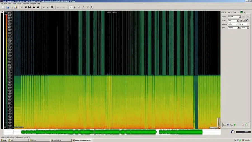Viewport: 252px width, 142px height.
Task: Click the playback speed dial
Action: pos(232,132)
